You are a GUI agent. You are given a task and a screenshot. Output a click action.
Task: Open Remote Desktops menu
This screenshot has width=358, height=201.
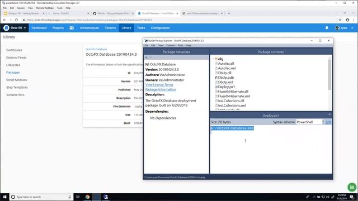point(45,8)
